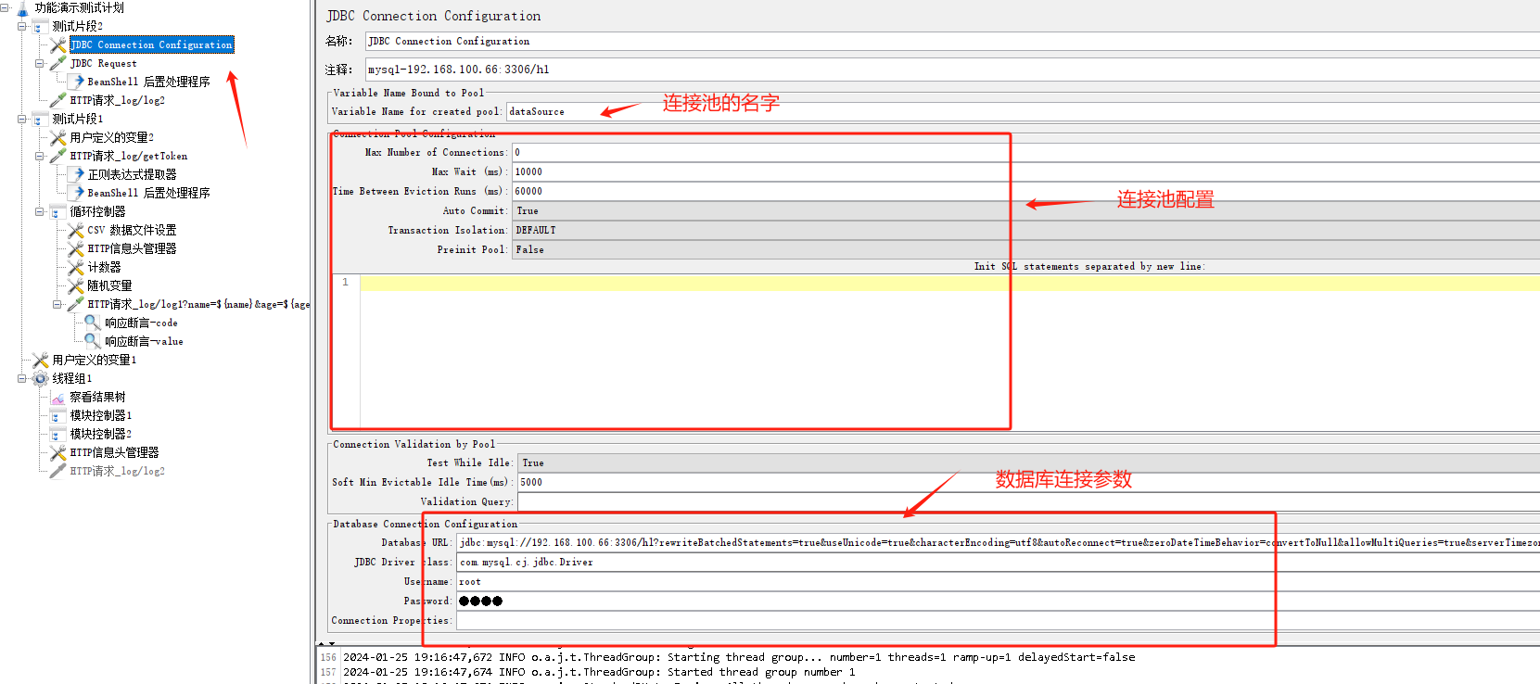Click the JDBC Connection Configuration wrench icon
1540x684 pixels.
click(58, 44)
